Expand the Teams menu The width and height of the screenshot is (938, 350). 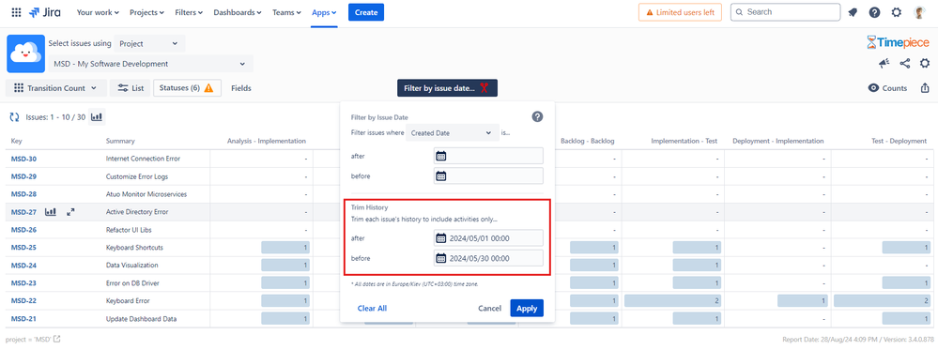(x=287, y=12)
